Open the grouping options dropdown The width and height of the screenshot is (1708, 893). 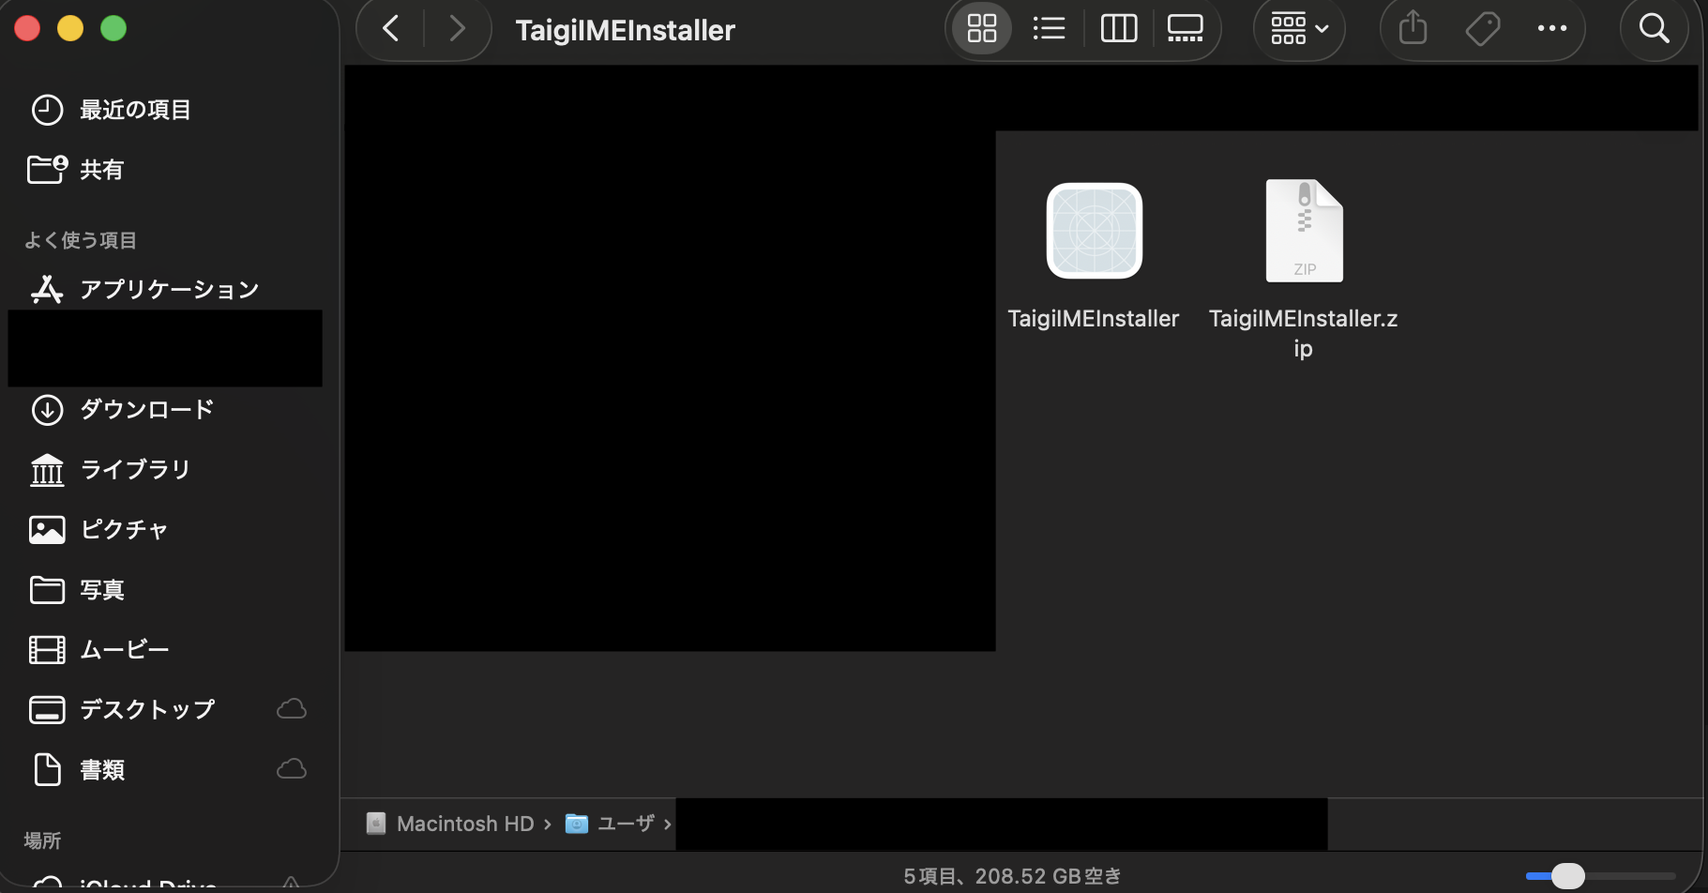coord(1299,28)
